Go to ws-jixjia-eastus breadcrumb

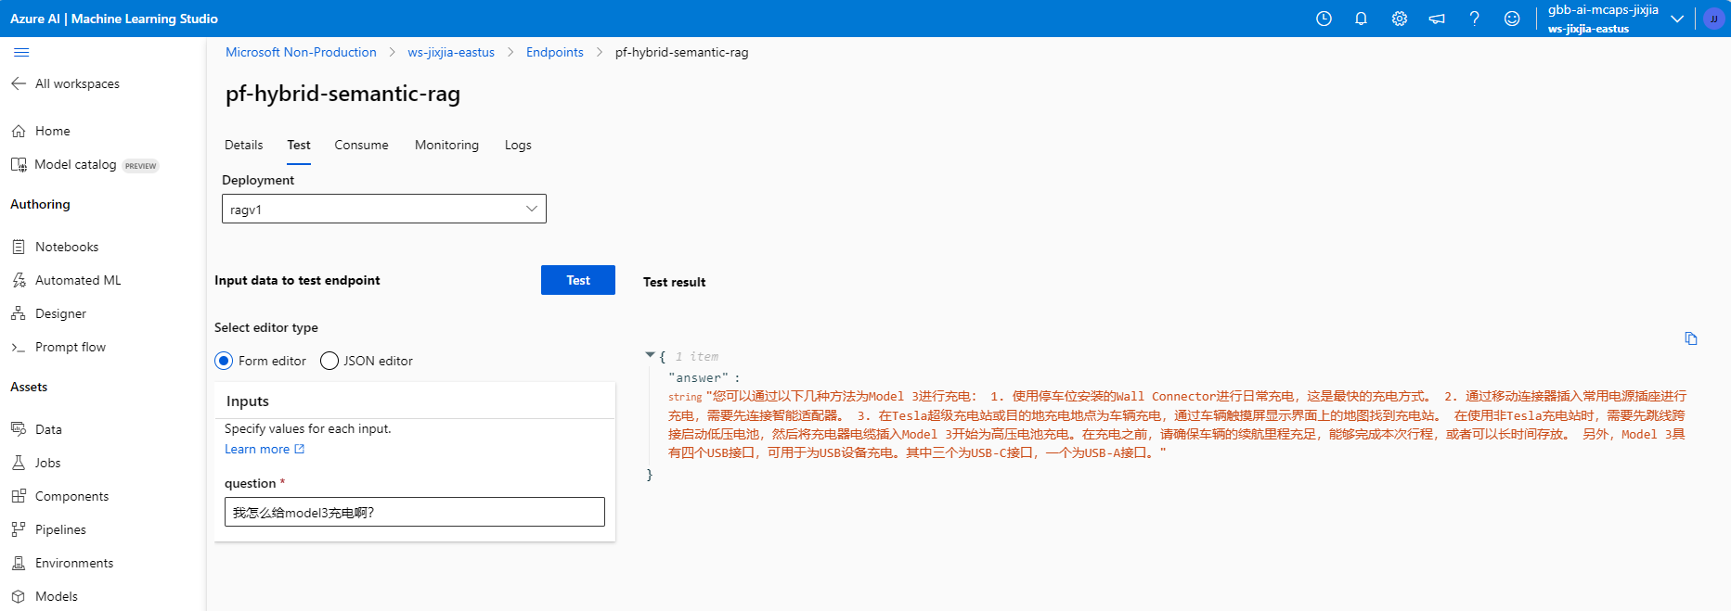pyautogui.click(x=451, y=52)
